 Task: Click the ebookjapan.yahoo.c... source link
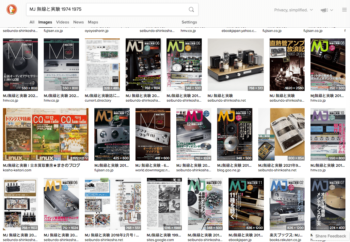tap(239, 31)
